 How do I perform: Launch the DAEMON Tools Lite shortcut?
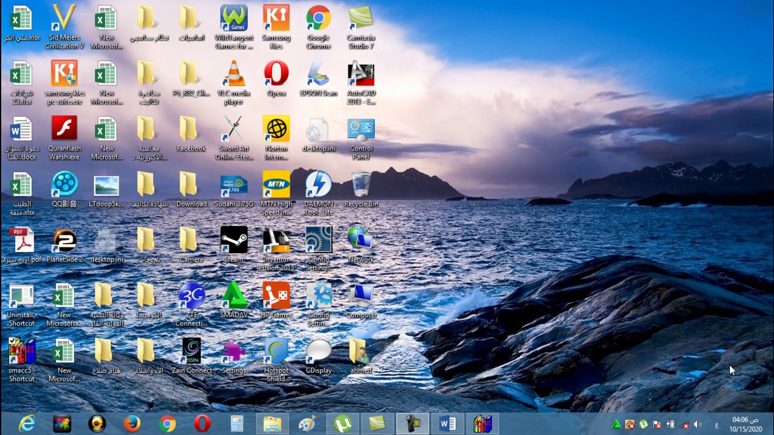[x=319, y=193]
